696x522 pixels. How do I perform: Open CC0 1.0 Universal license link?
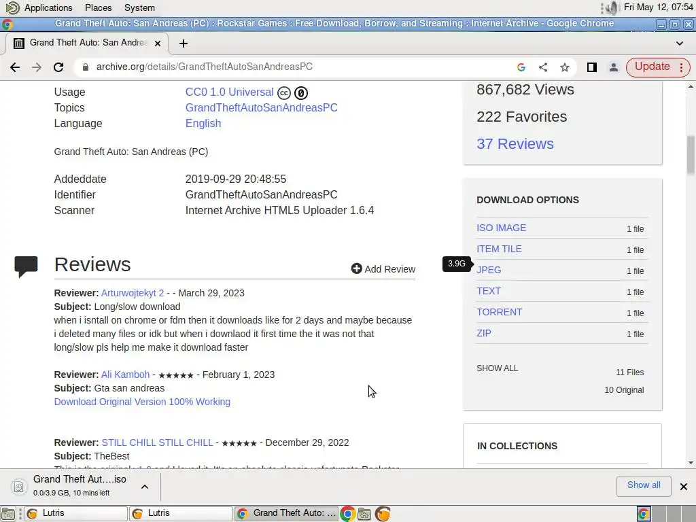(x=230, y=92)
